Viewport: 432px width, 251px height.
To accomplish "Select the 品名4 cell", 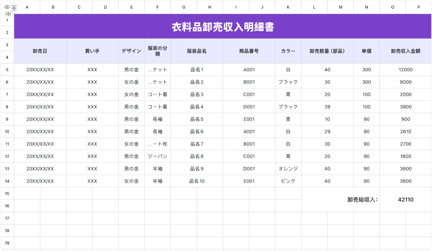I will (197, 107).
